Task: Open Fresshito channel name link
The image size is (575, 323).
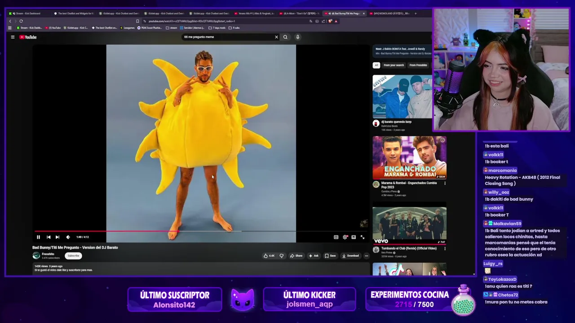Action: pos(48,254)
